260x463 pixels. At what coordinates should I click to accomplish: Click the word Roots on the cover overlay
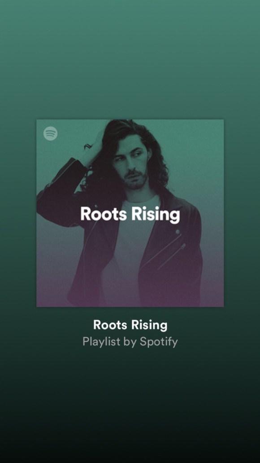pyautogui.click(x=104, y=213)
